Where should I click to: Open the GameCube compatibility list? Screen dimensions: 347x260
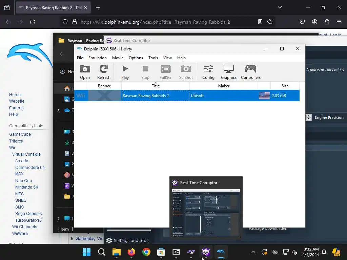point(20,134)
